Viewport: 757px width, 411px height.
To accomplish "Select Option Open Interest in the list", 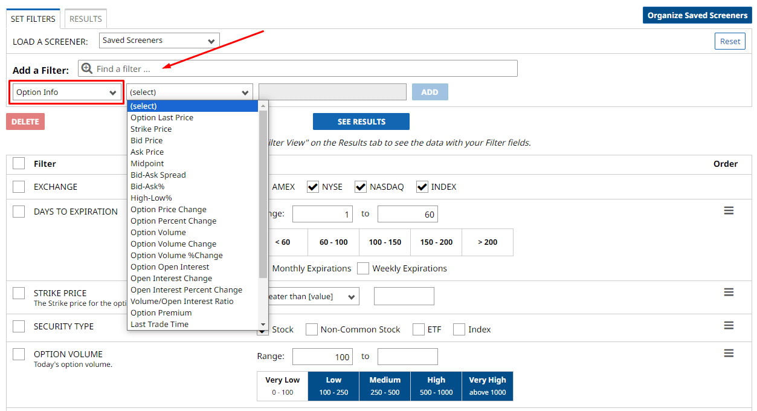I will pos(170,267).
